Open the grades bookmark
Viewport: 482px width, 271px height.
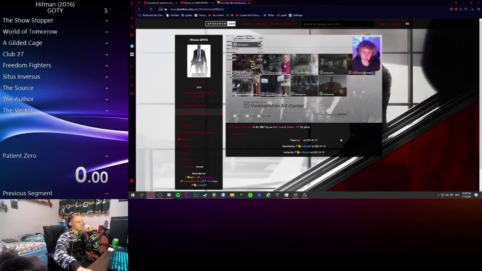187,15
